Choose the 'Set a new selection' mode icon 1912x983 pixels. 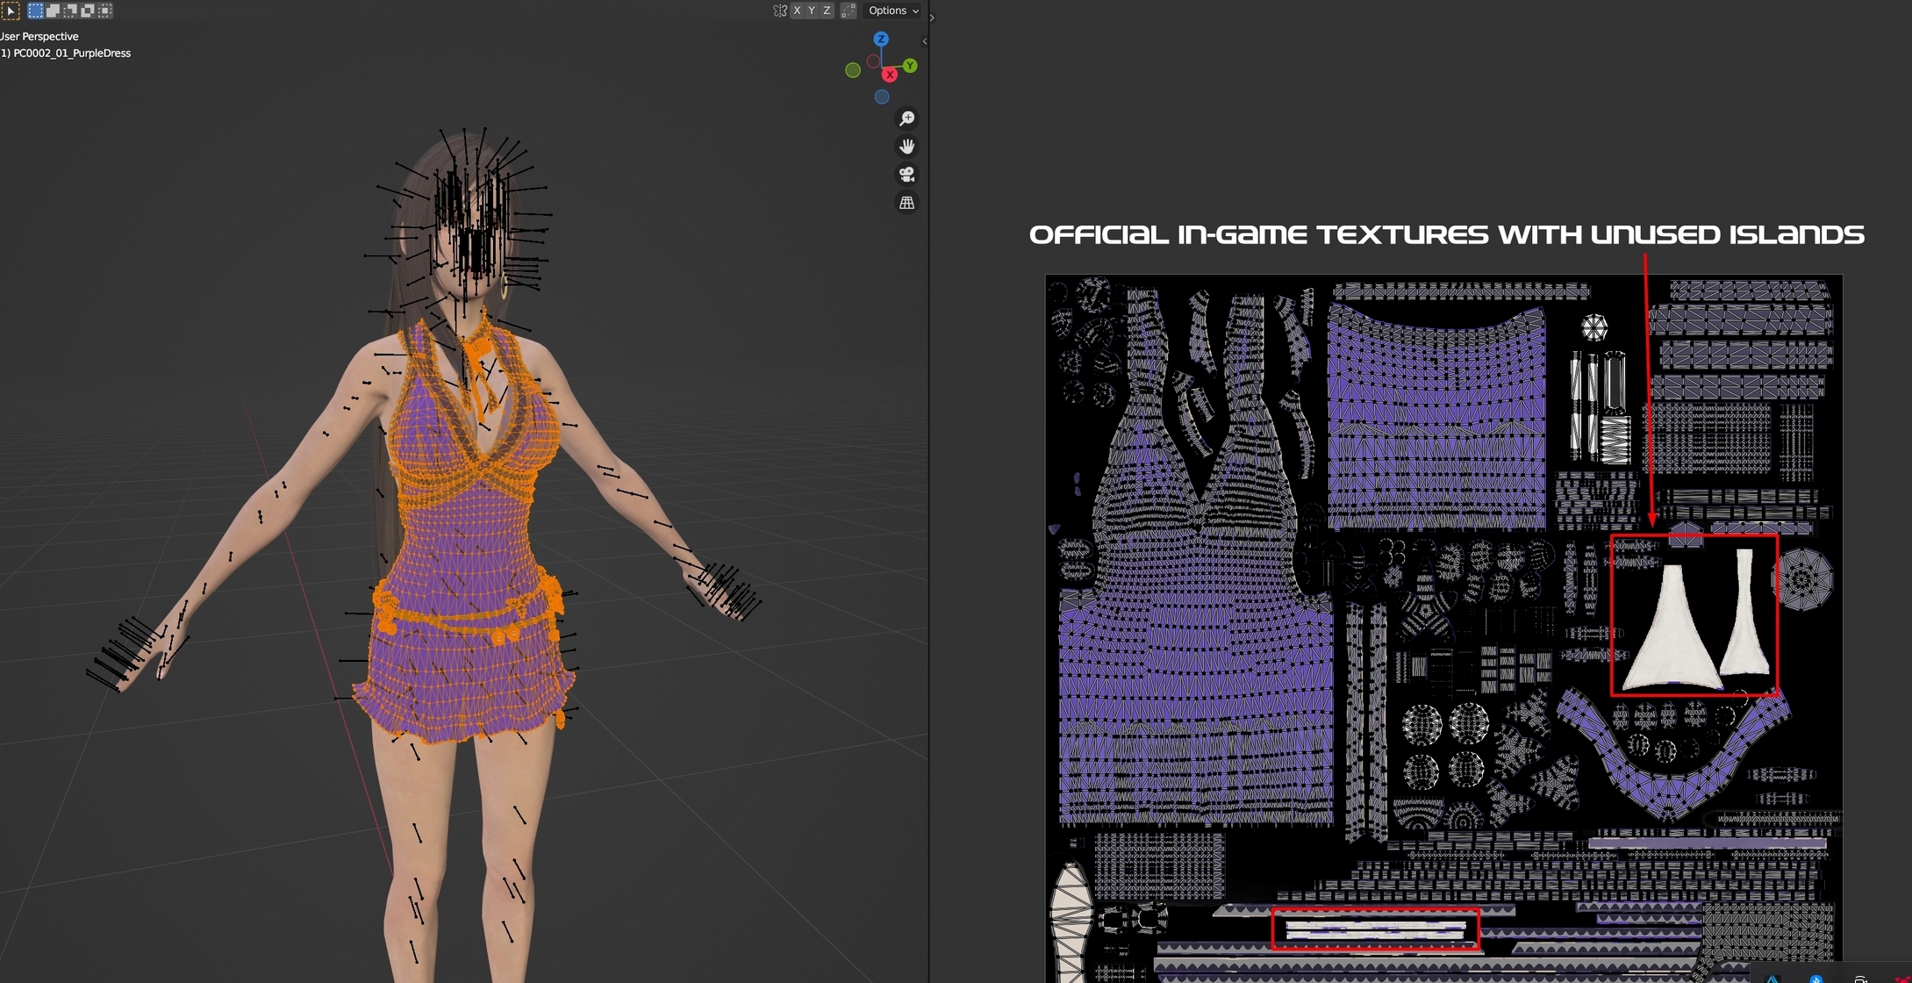[x=35, y=11]
